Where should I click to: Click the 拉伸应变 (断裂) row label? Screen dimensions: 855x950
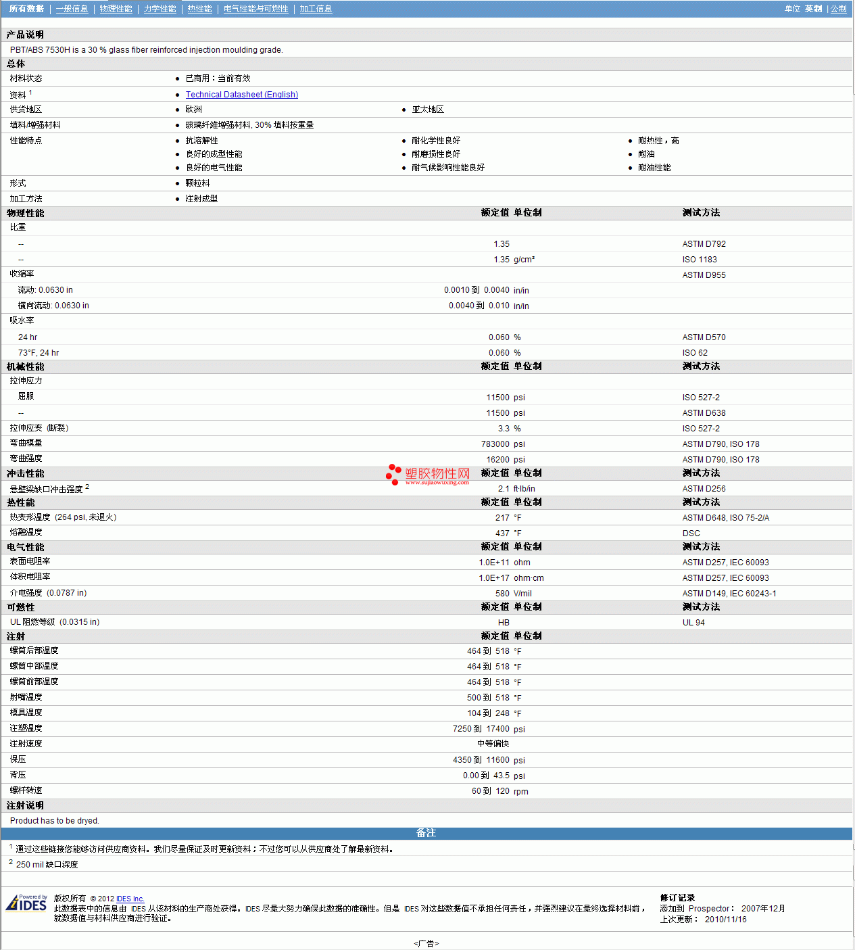click(x=39, y=428)
